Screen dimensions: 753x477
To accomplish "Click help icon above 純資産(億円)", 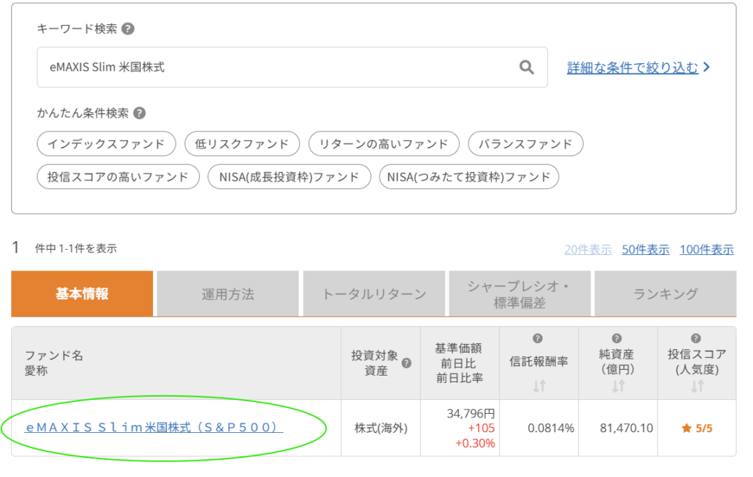I will pyautogui.click(x=617, y=338).
